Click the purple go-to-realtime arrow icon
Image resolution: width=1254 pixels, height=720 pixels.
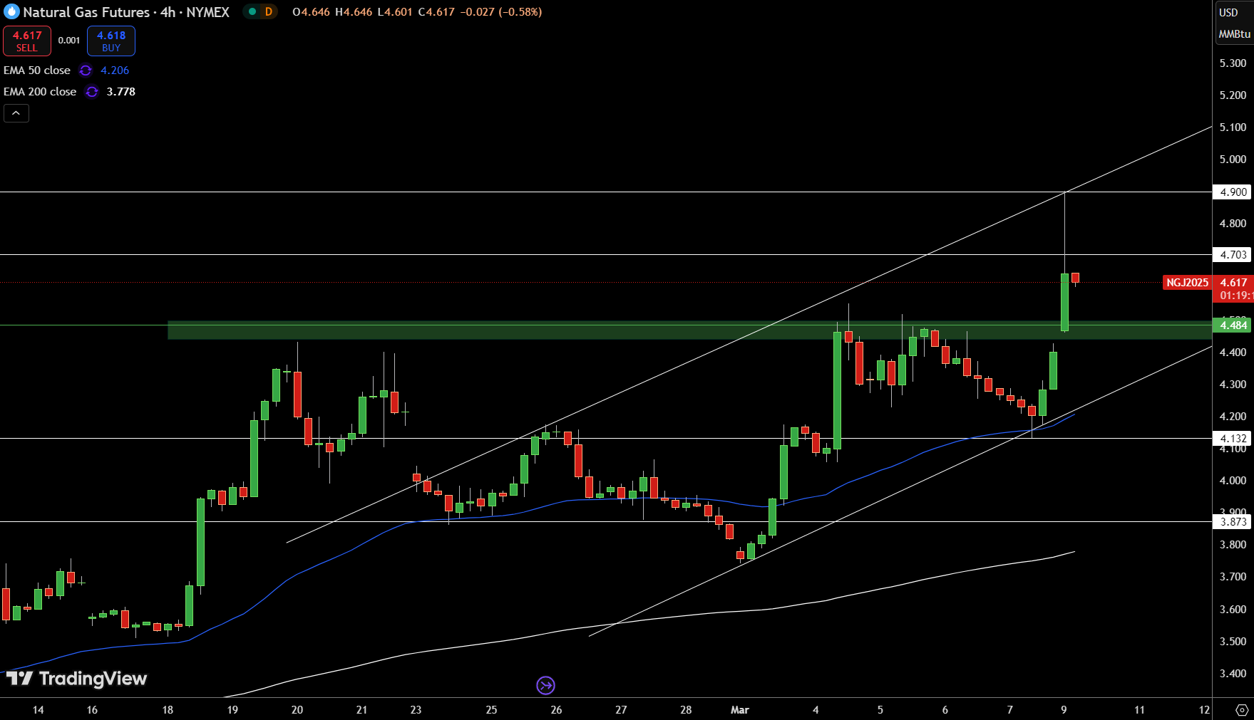tap(545, 685)
